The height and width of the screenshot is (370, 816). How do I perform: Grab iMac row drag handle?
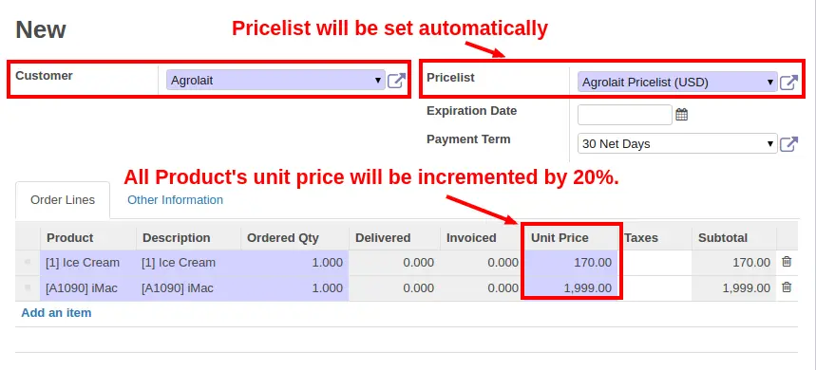(27, 287)
